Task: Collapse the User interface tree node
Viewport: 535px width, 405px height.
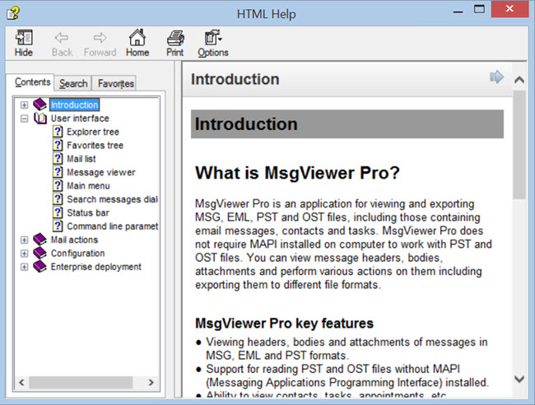Action: click(x=24, y=119)
